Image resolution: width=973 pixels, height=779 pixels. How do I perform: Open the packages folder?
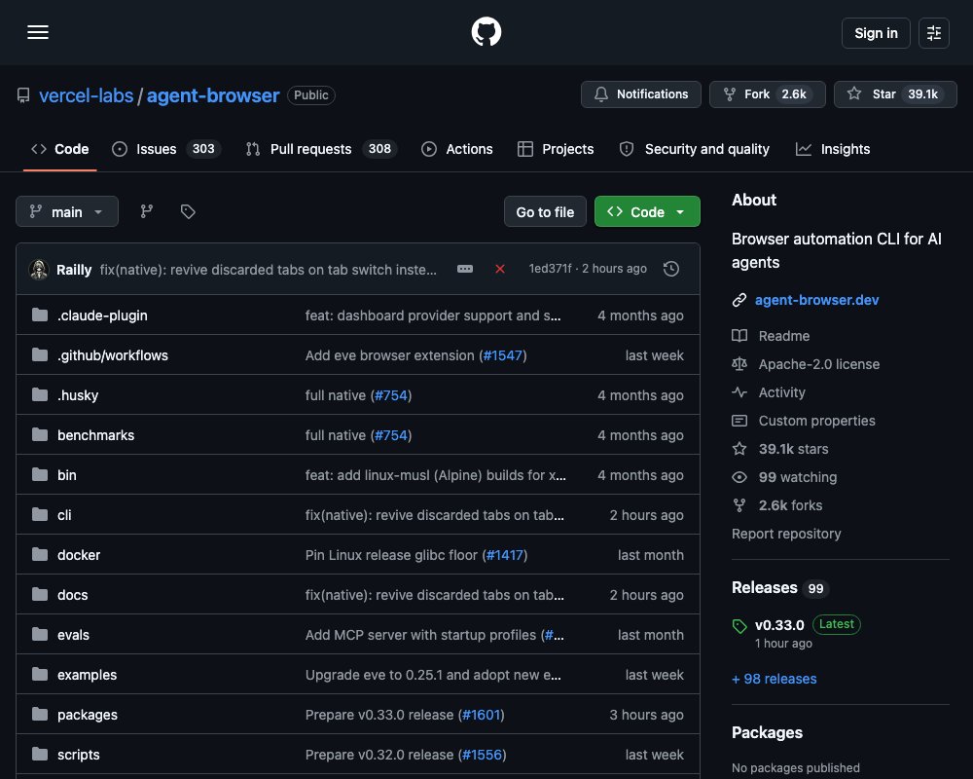[x=87, y=715]
